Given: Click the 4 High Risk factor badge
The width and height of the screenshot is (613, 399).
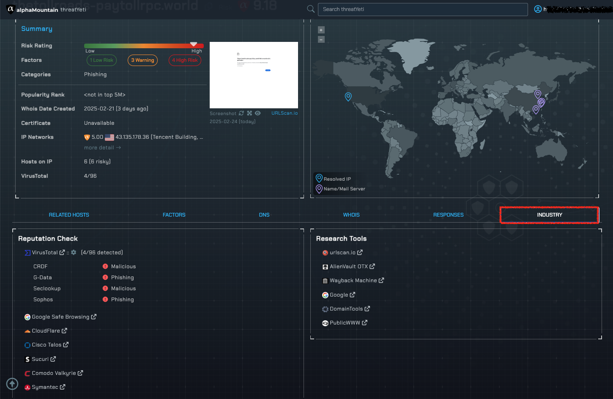Looking at the screenshot, I should (185, 60).
